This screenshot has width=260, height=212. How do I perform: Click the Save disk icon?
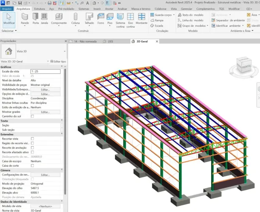(20, 3)
